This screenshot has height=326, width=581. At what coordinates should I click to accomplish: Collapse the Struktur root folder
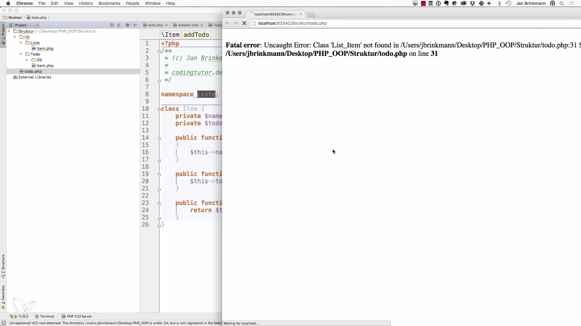click(9, 31)
